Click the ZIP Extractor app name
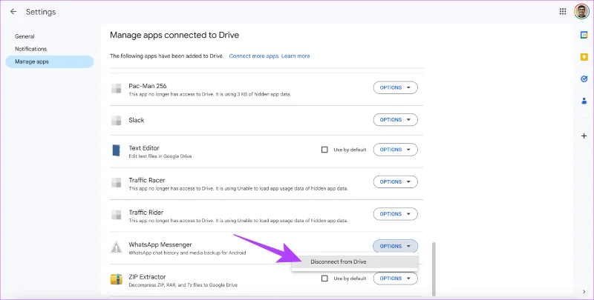The width and height of the screenshot is (594, 300). [147, 276]
